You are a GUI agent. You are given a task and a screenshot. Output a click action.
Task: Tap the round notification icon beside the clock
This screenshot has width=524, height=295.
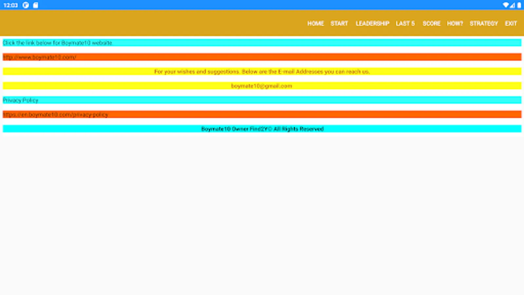pos(26,5)
